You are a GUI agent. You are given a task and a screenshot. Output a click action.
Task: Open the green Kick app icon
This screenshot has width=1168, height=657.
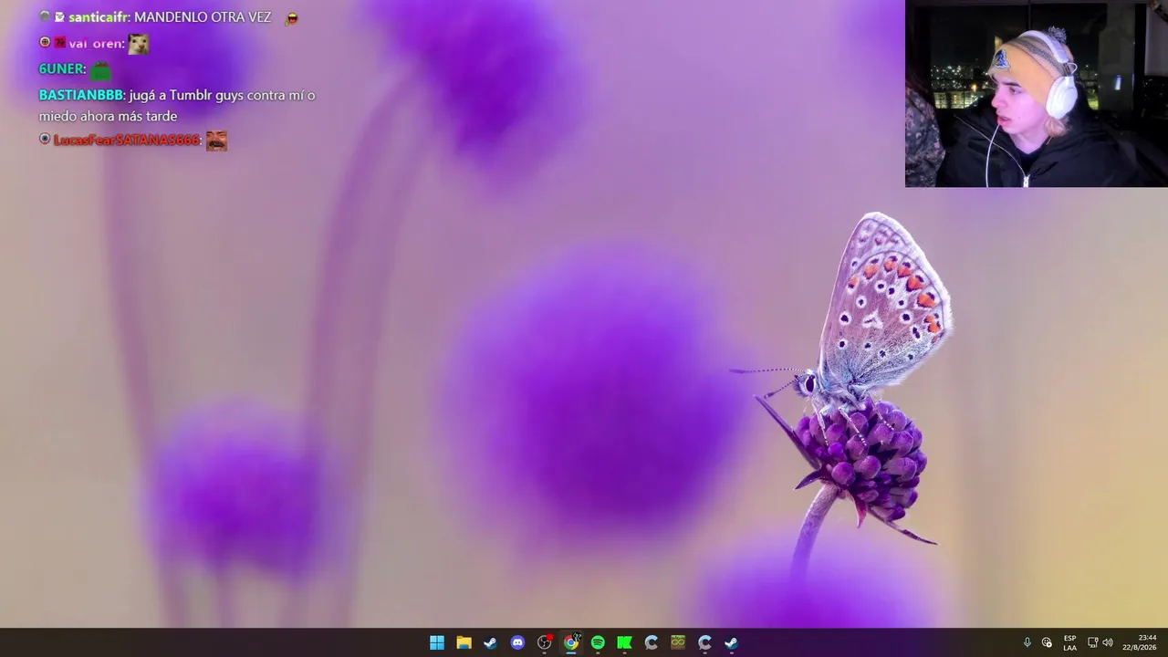coord(624,642)
